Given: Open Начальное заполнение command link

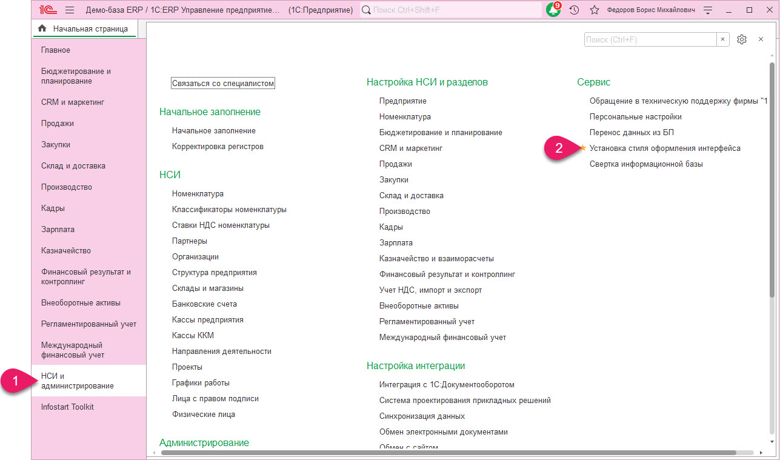Looking at the screenshot, I should [213, 131].
